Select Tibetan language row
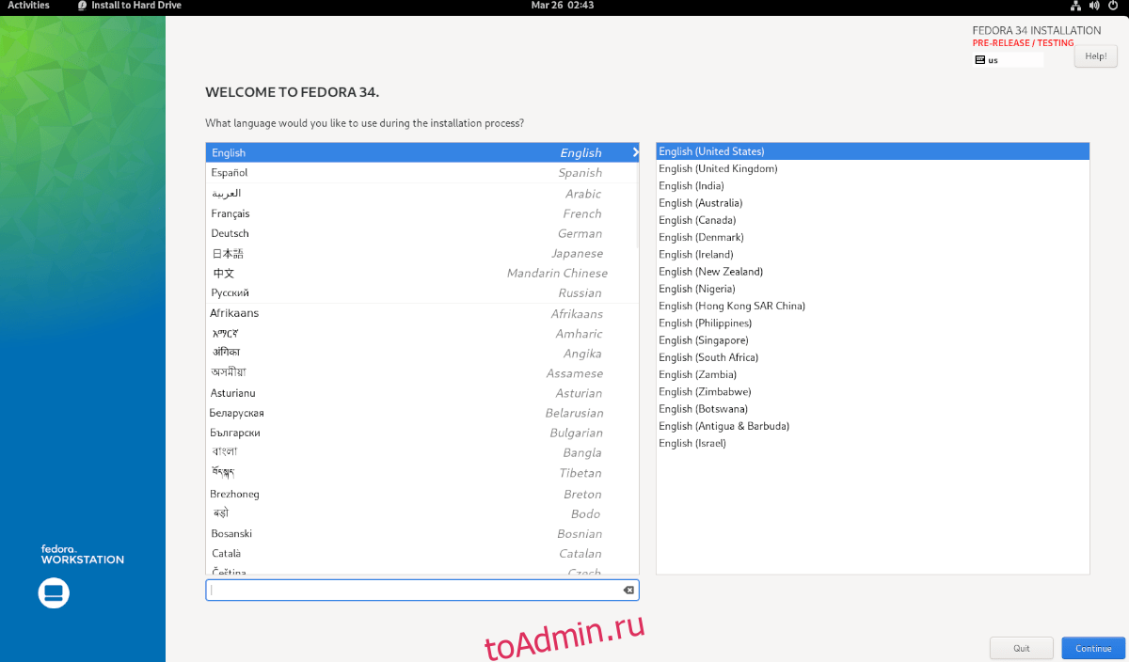 [x=421, y=473]
